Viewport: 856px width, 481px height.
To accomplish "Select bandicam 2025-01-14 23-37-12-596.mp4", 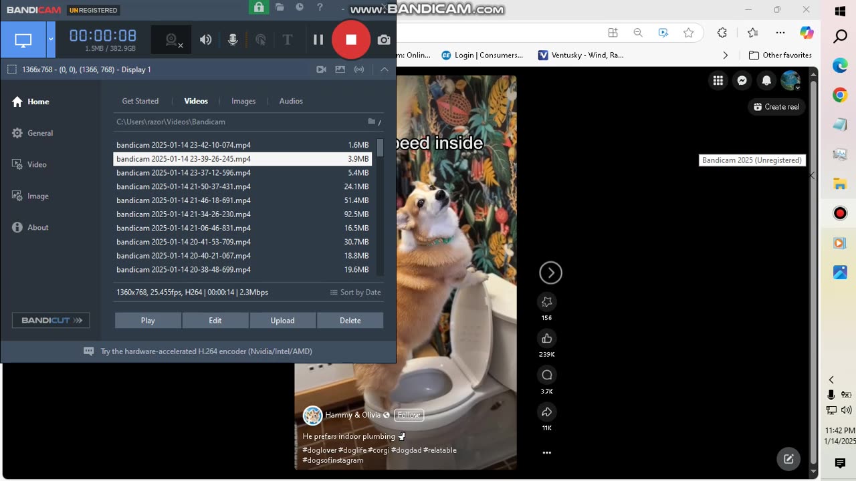I will (243, 172).
